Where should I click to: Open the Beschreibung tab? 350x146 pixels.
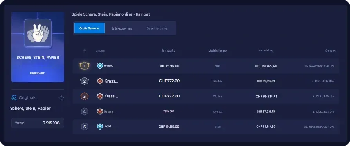pyautogui.click(x=157, y=28)
